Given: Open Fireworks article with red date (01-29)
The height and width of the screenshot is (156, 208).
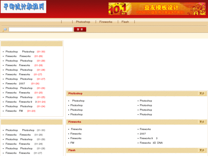Looking at the screenshot, I should pos(18,56).
